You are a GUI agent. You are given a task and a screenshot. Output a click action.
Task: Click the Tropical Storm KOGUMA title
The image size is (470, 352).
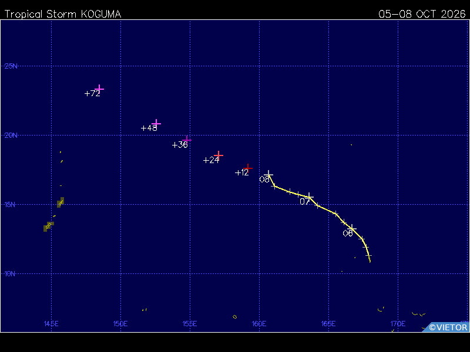pyautogui.click(x=63, y=14)
